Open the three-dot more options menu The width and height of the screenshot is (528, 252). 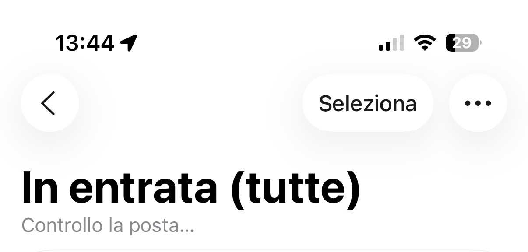[478, 103]
